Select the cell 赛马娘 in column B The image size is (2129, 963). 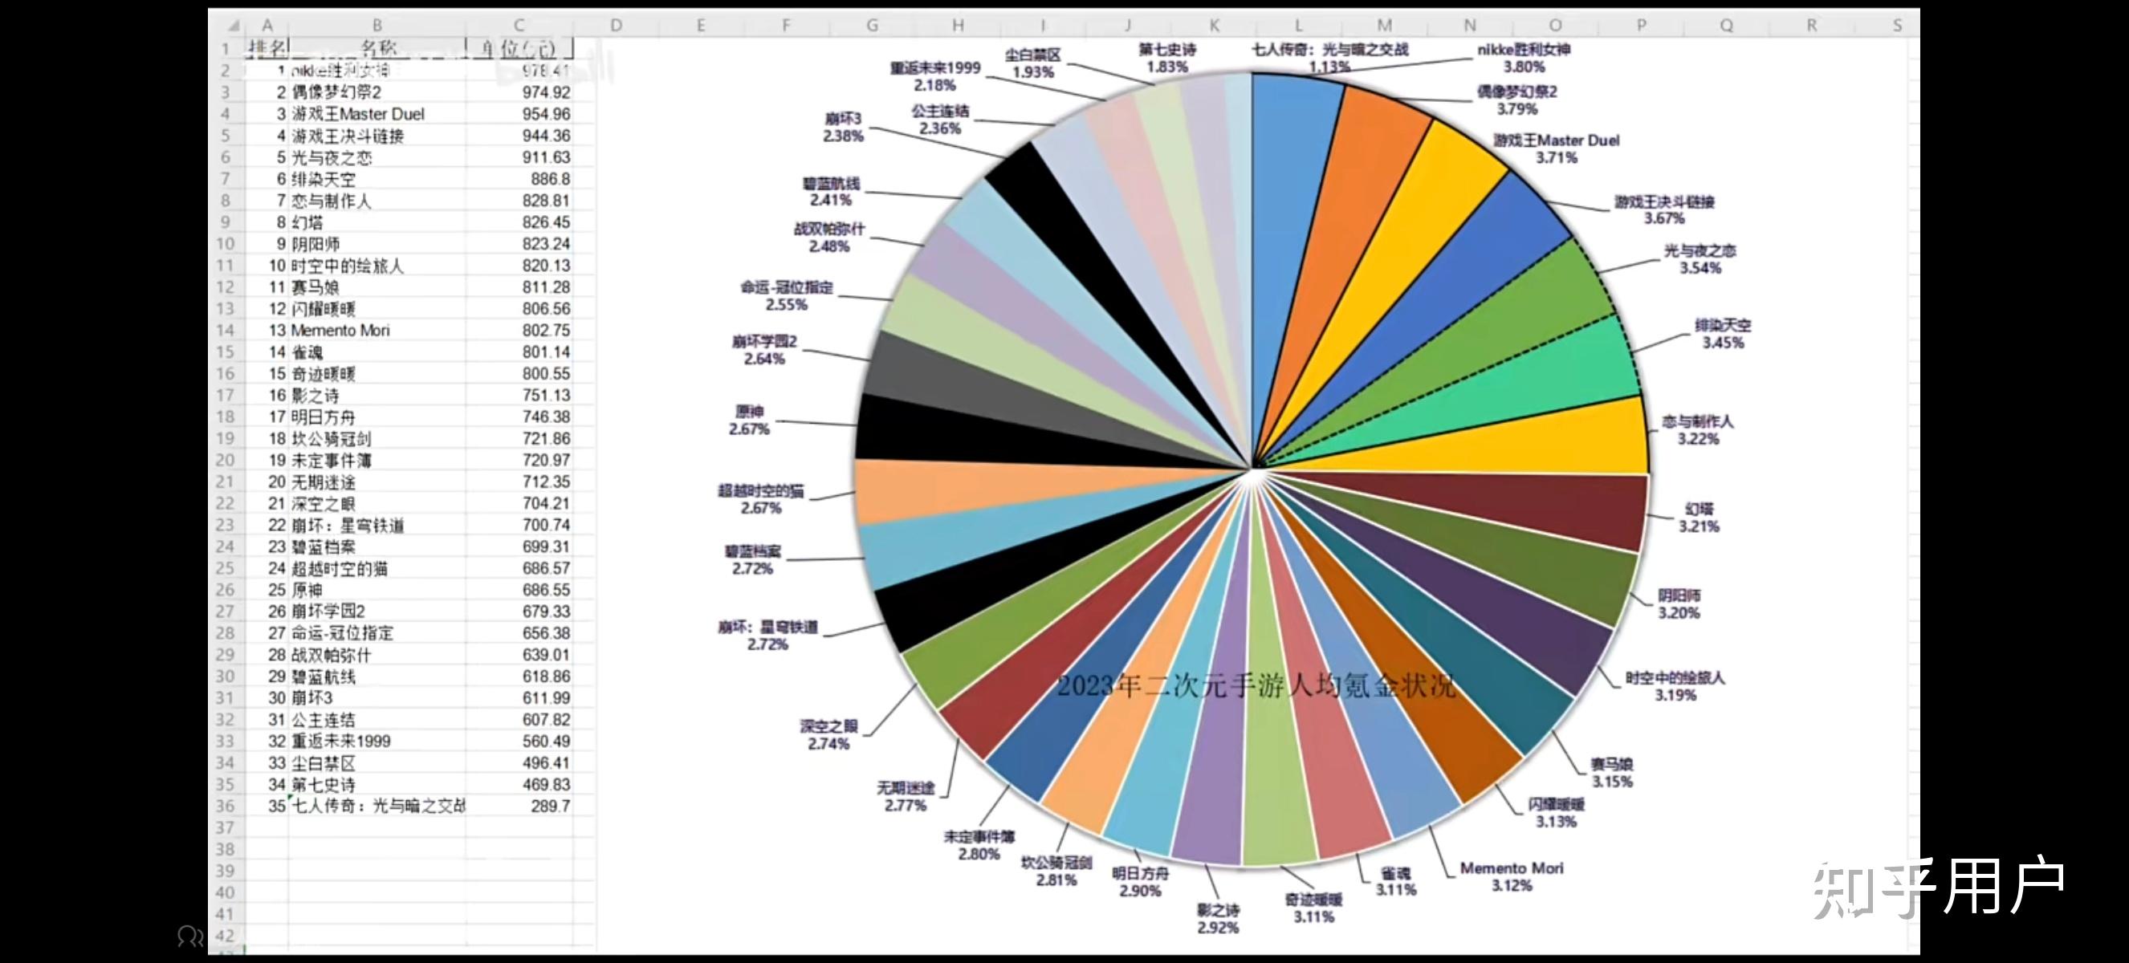pos(377,286)
